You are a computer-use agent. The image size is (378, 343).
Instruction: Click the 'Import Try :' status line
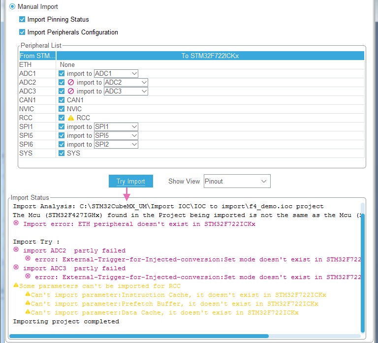click(36, 242)
